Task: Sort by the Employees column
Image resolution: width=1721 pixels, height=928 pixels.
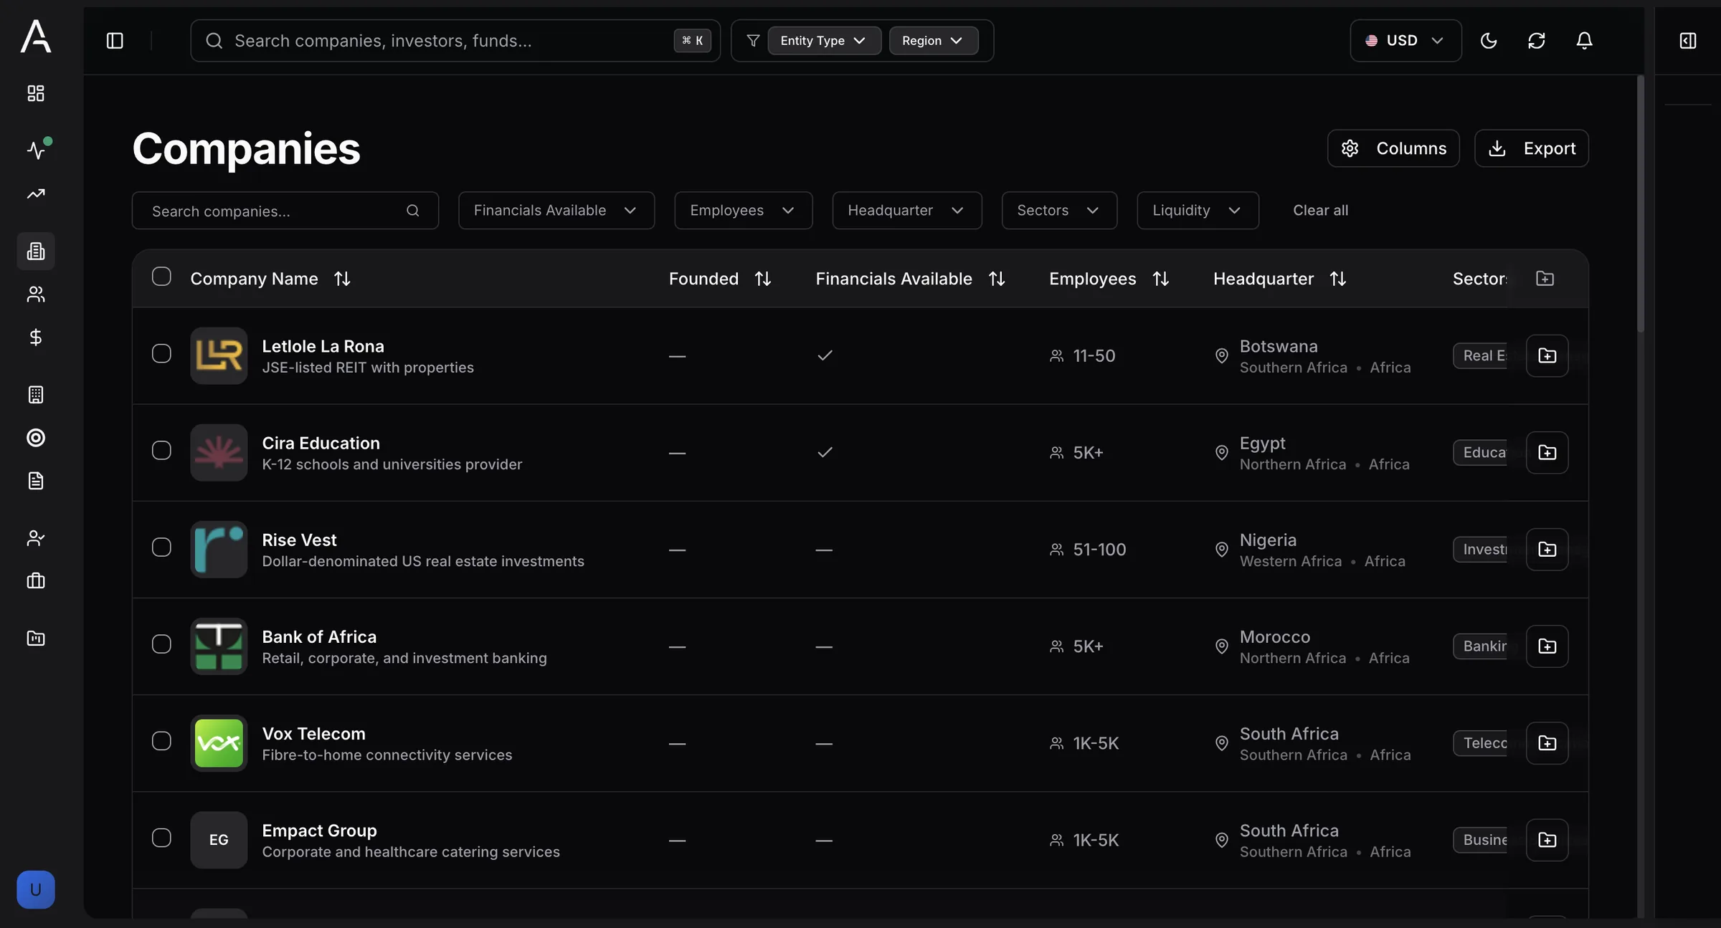Action: 1161,279
